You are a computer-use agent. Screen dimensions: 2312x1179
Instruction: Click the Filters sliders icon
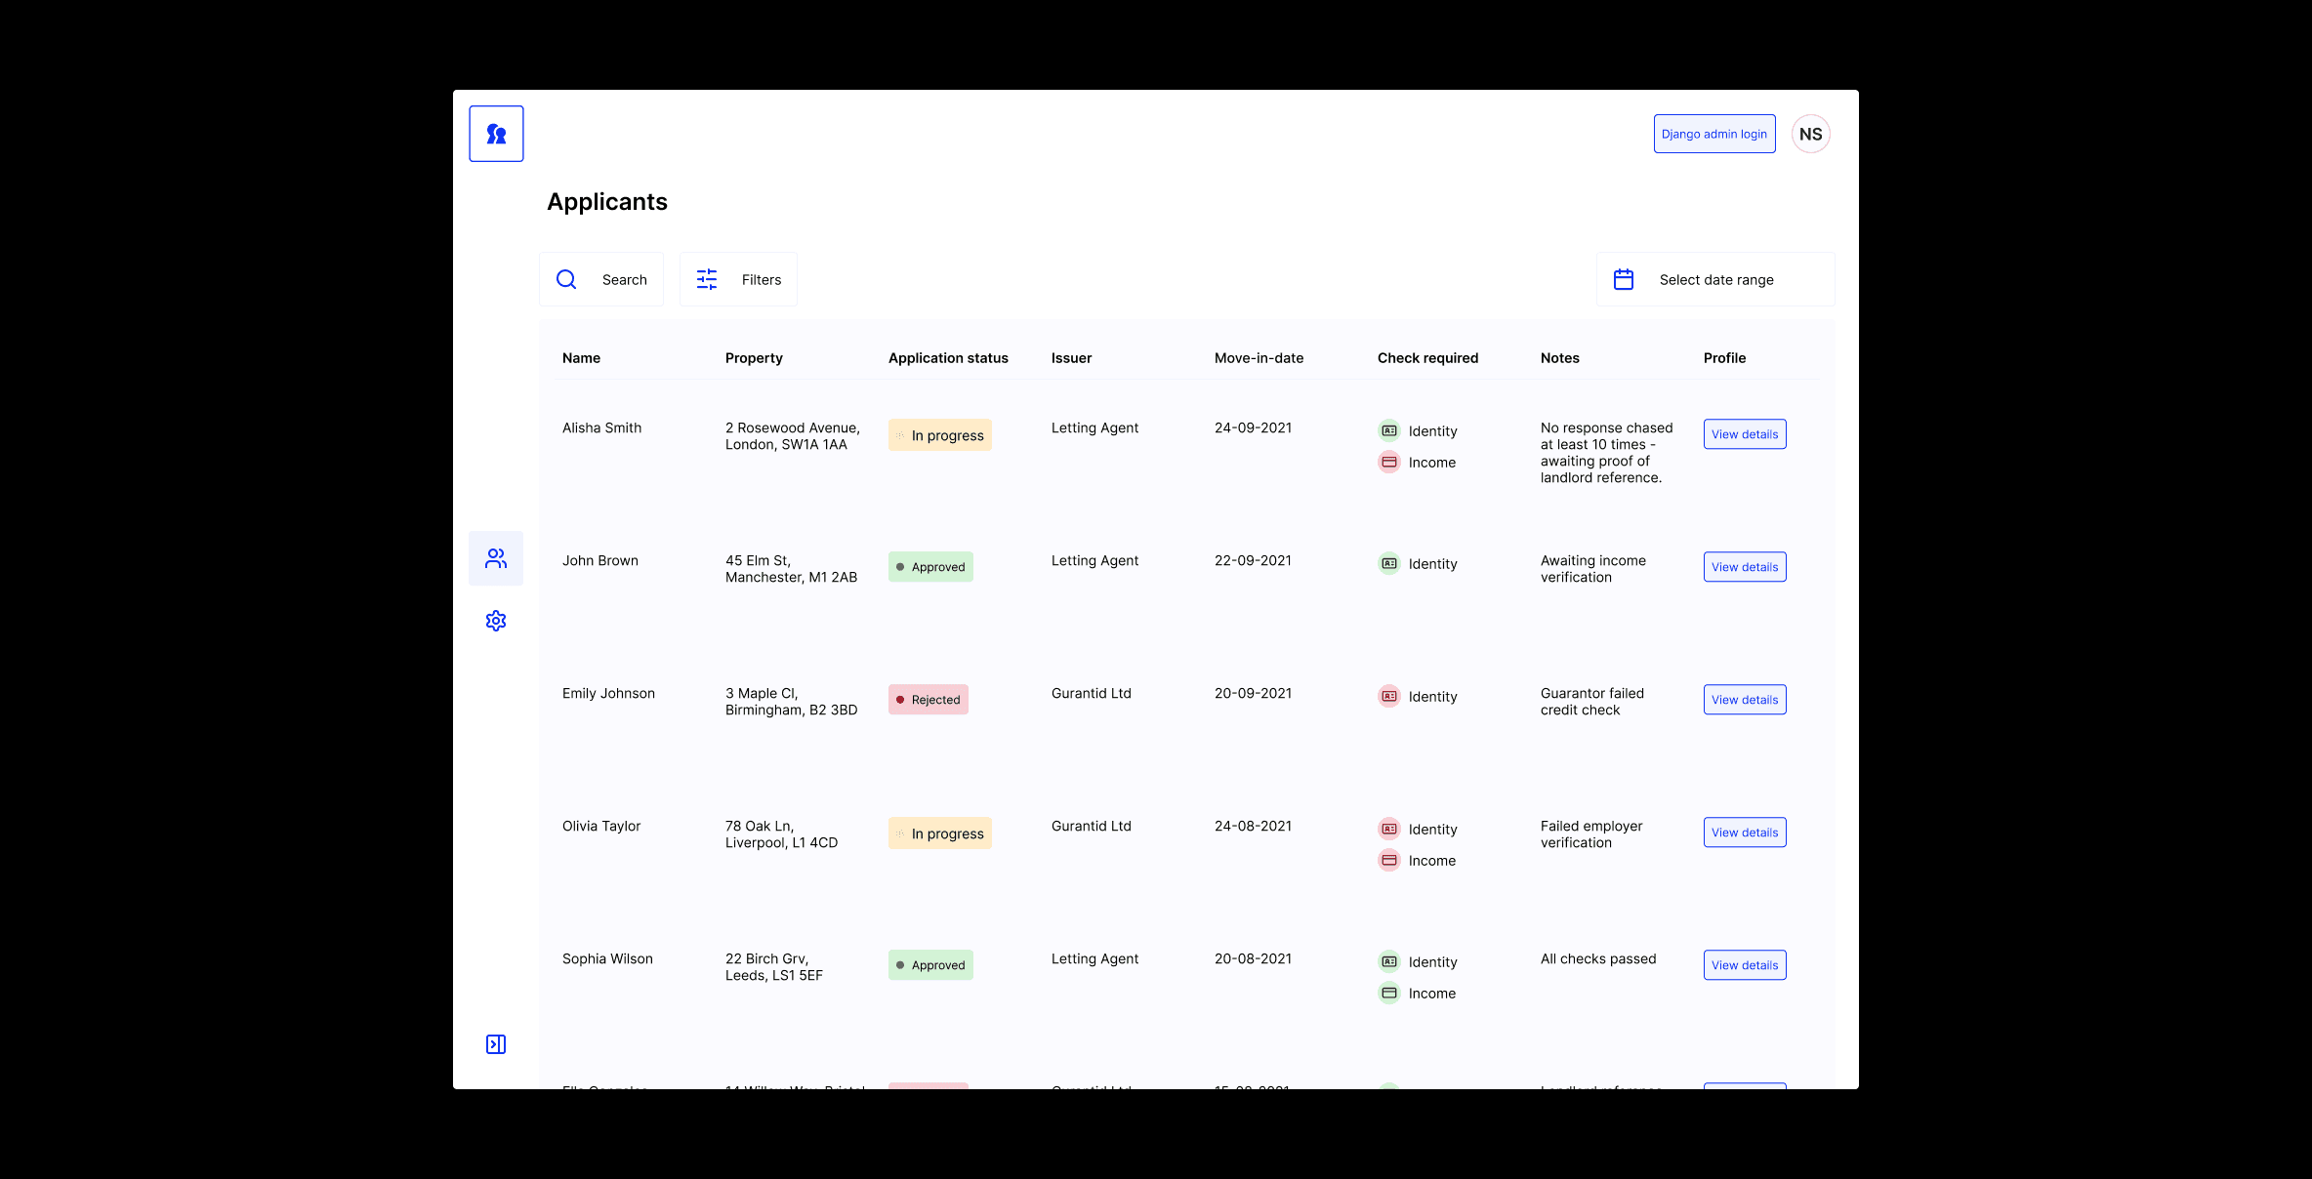[x=707, y=279]
